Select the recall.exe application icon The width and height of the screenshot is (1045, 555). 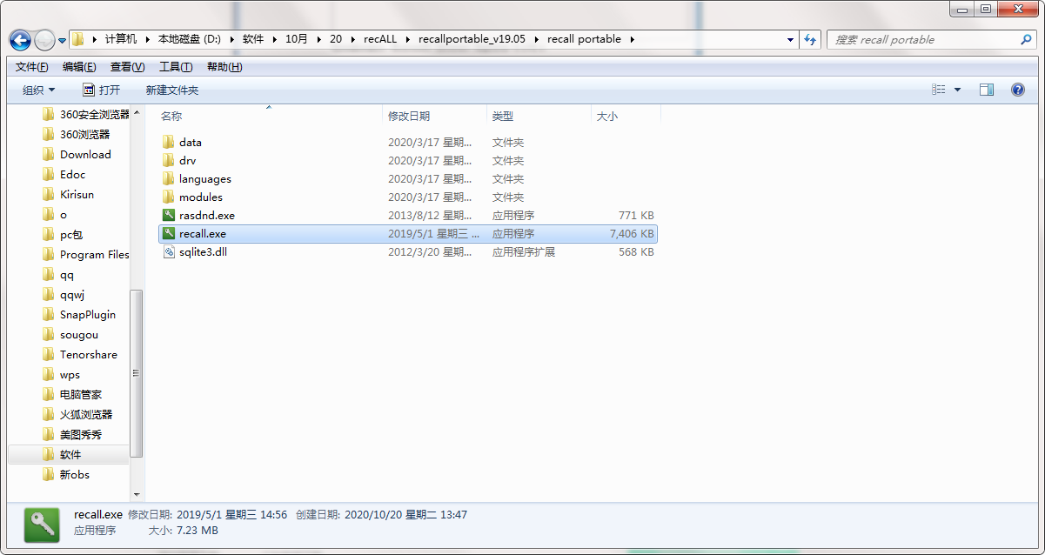(x=169, y=233)
